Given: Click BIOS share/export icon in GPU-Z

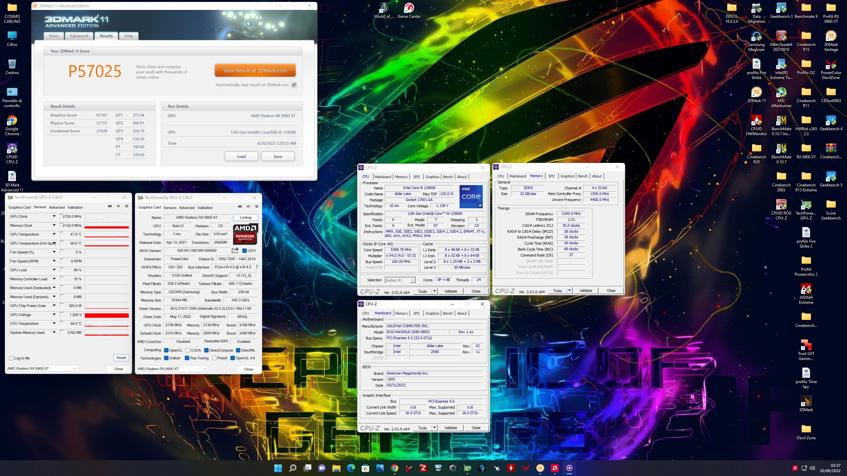Looking at the screenshot, I should 235,250.
